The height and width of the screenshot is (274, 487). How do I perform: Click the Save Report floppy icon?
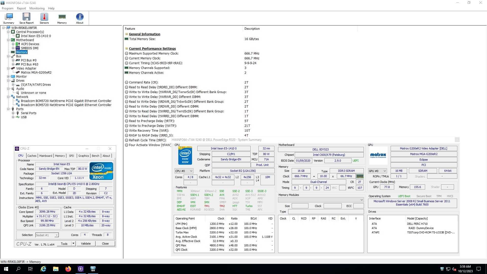point(26,18)
